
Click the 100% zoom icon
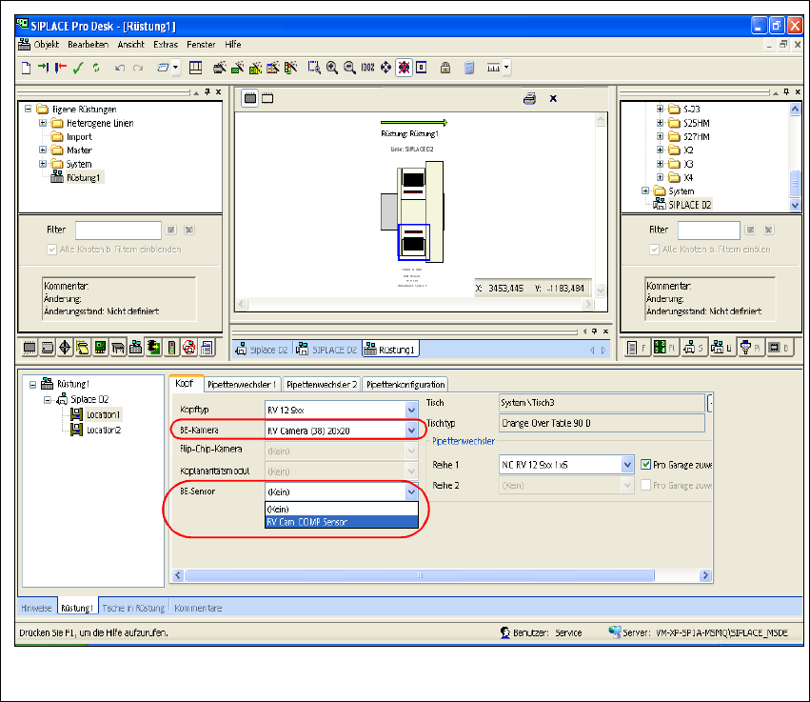pyautogui.click(x=367, y=68)
